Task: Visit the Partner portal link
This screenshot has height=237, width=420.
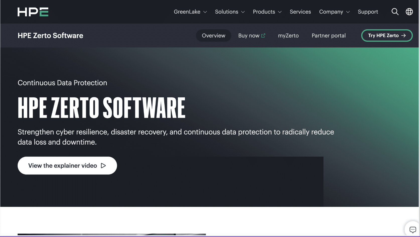Action: click(x=328, y=36)
